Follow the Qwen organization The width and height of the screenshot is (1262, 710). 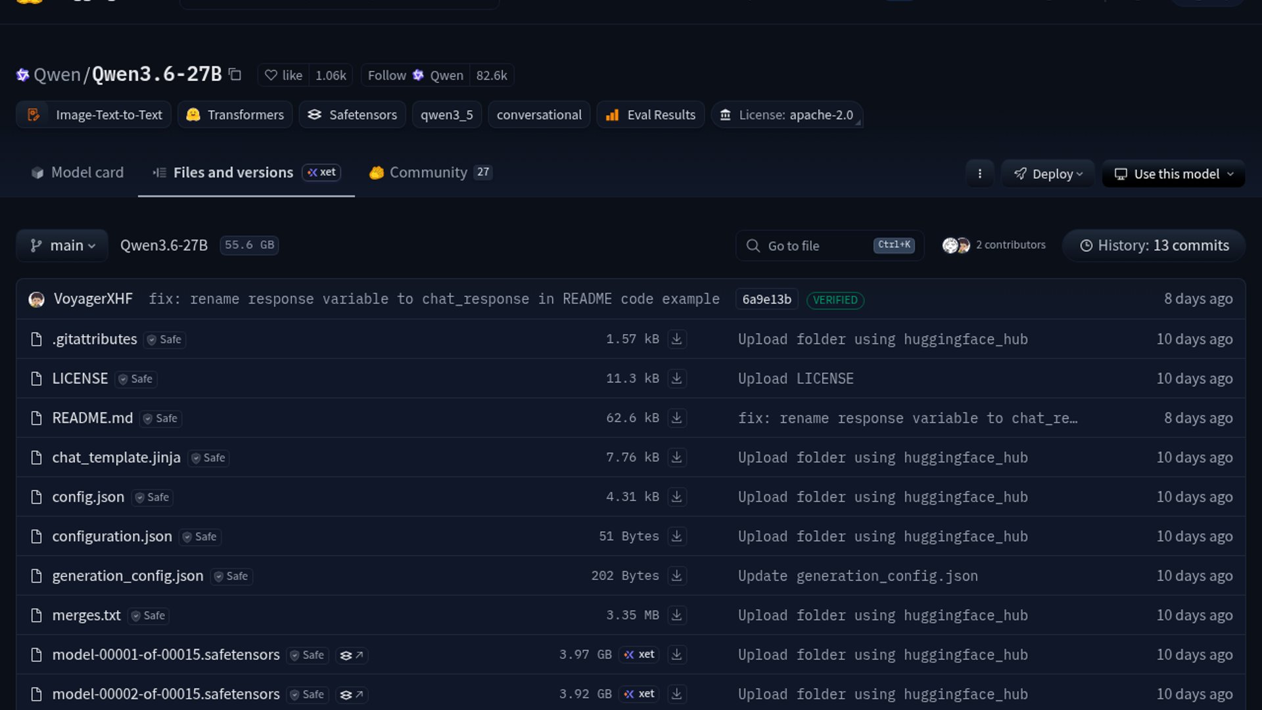415,76
